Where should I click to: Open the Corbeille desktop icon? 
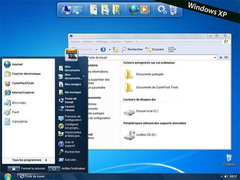click(229, 160)
